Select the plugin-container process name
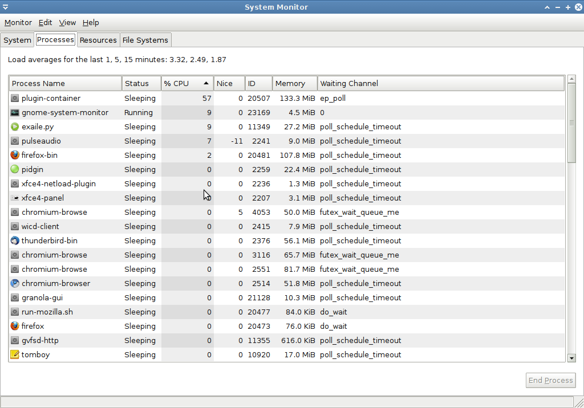 pos(51,98)
